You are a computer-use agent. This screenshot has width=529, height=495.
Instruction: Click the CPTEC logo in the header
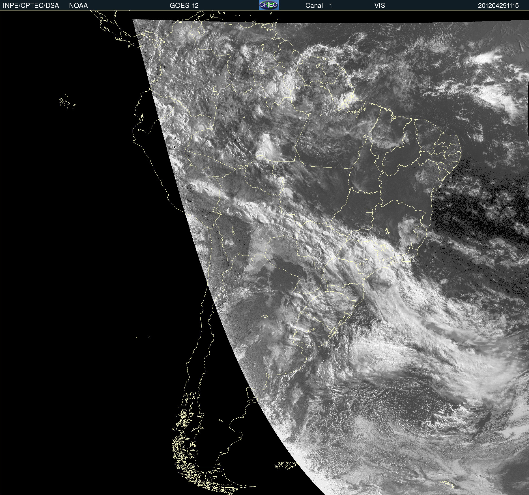269,5
